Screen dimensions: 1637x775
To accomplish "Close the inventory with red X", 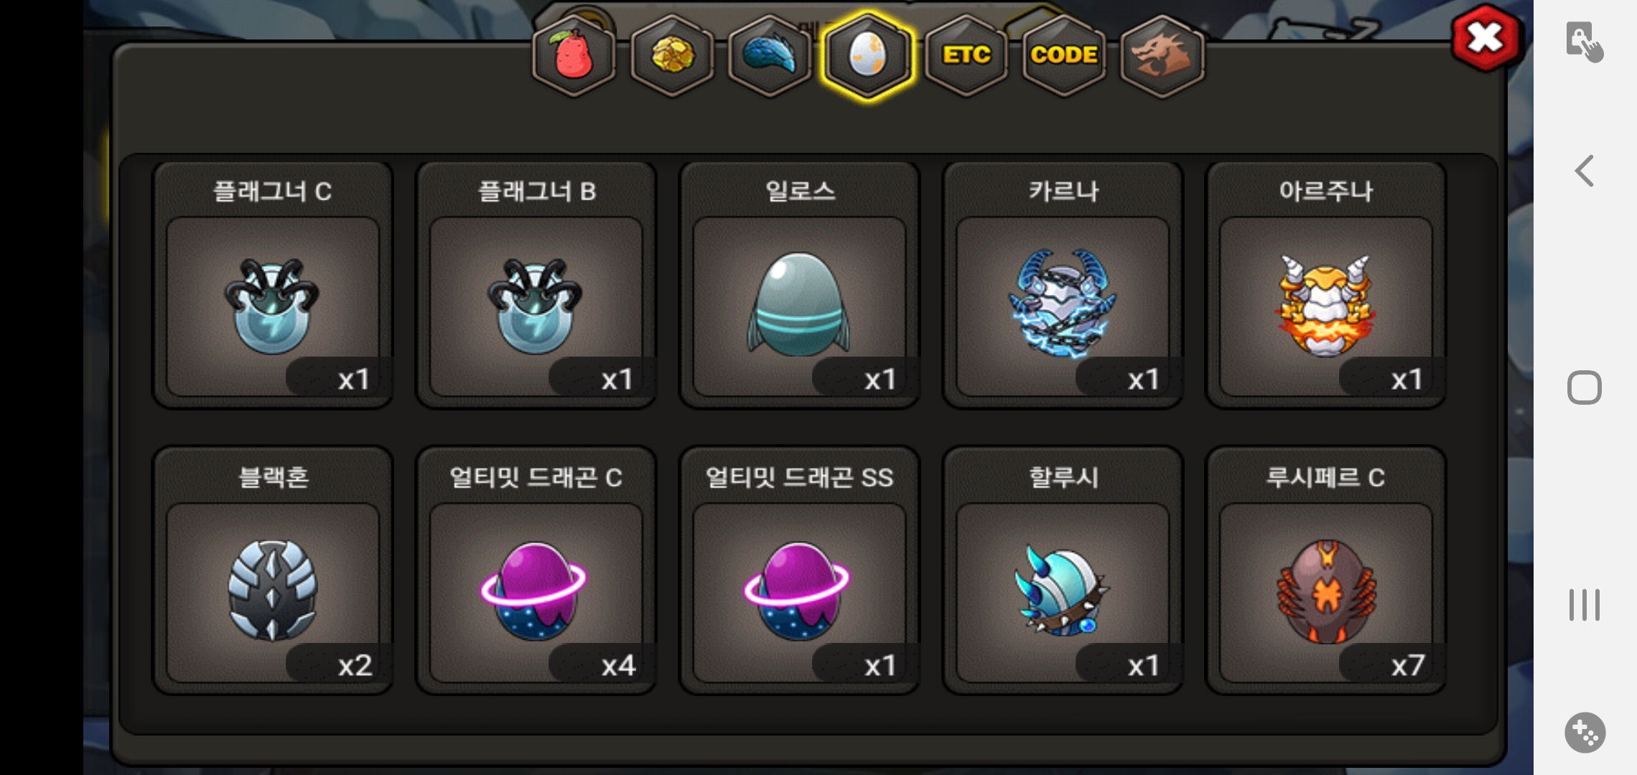I will 1485,37.
